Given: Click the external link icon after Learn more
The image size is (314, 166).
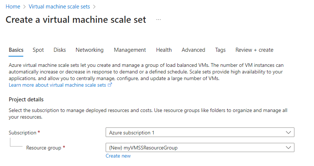Looking at the screenshot, I should pos(110,85).
